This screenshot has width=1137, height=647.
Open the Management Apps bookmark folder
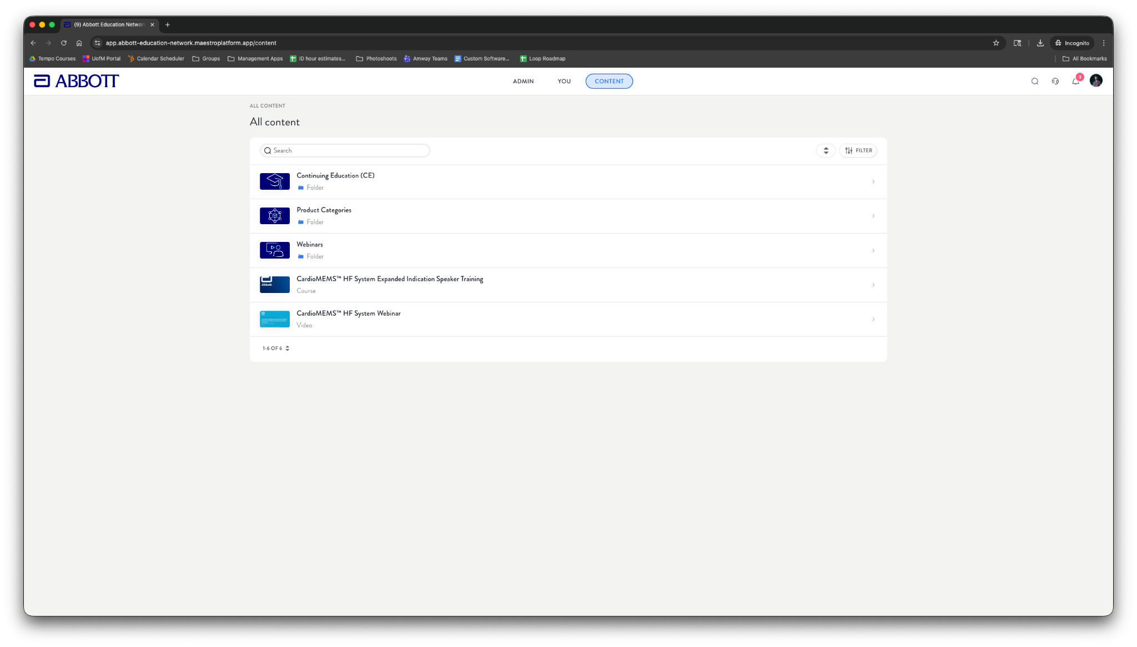tap(255, 58)
